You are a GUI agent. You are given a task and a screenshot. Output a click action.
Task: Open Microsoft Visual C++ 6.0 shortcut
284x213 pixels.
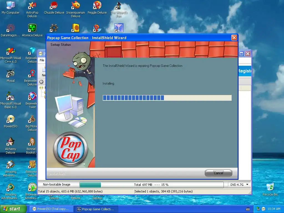click(x=11, y=55)
